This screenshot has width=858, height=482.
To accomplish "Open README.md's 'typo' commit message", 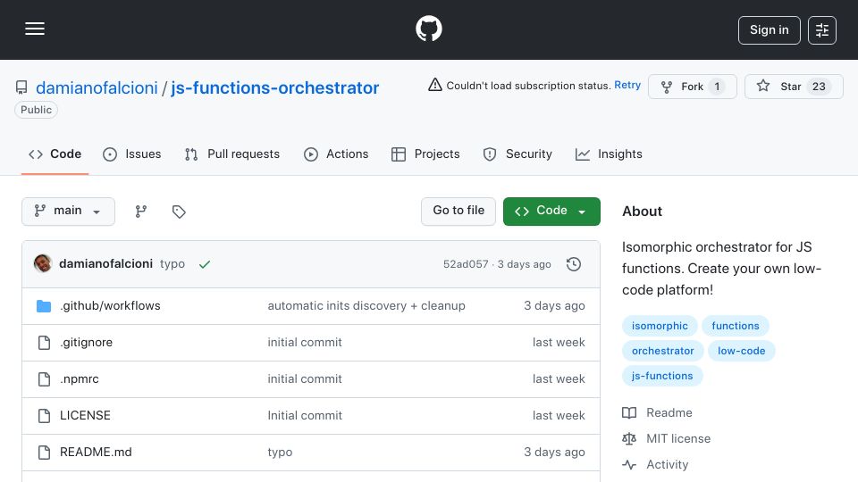I will pos(280,452).
